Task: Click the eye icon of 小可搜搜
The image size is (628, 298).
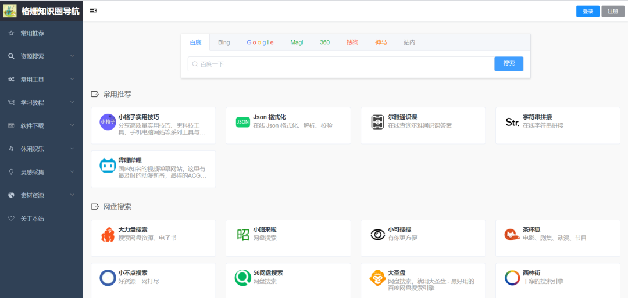Action: pyautogui.click(x=377, y=235)
